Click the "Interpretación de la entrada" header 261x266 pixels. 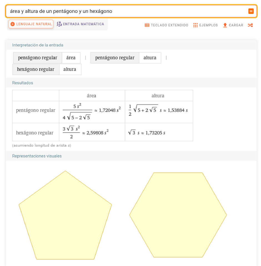[x=38, y=45]
